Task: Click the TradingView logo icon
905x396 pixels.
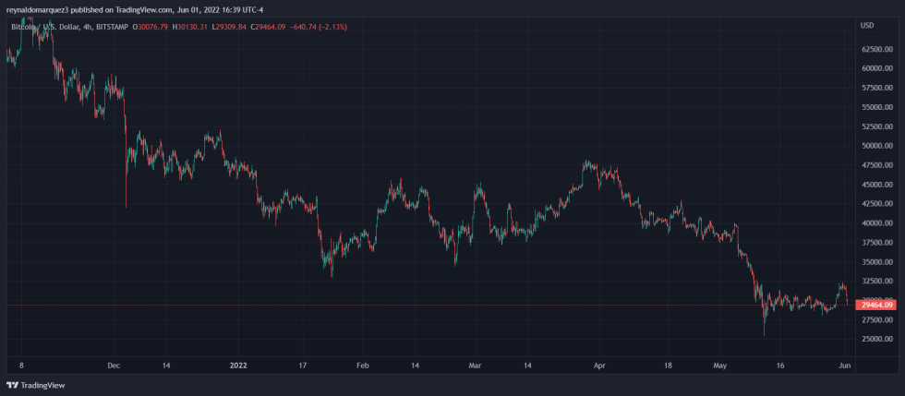Action: click(x=13, y=386)
